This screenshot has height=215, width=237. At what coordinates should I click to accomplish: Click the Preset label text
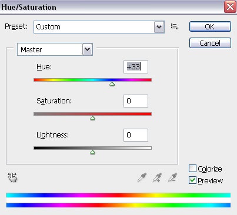[16, 26]
